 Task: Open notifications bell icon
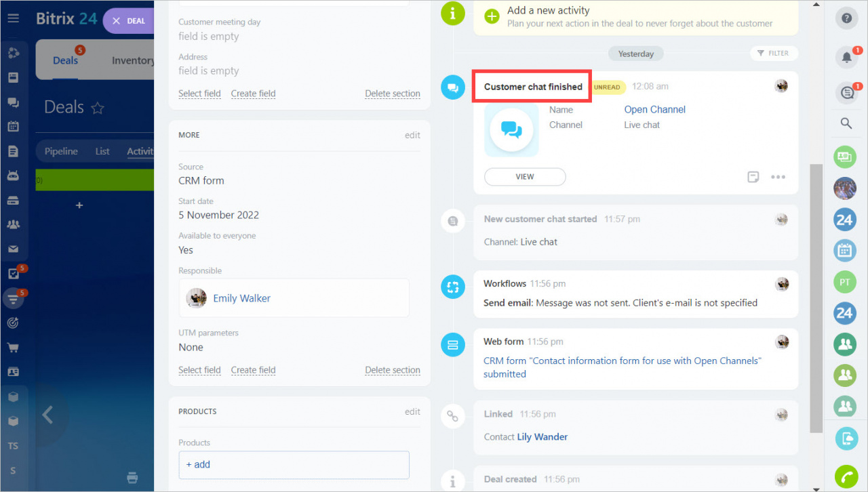tap(846, 57)
